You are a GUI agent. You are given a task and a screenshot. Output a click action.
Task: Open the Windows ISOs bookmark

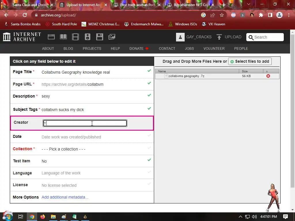coord(183,24)
